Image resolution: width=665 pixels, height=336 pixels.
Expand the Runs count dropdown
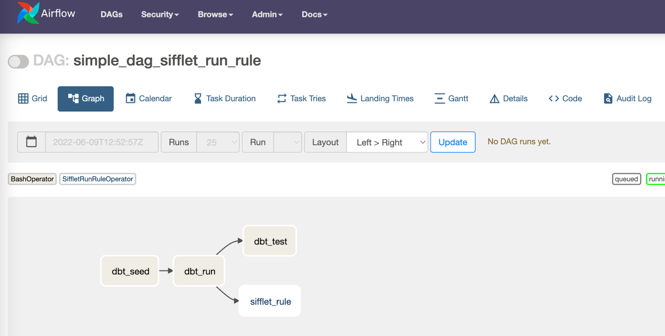tap(218, 142)
